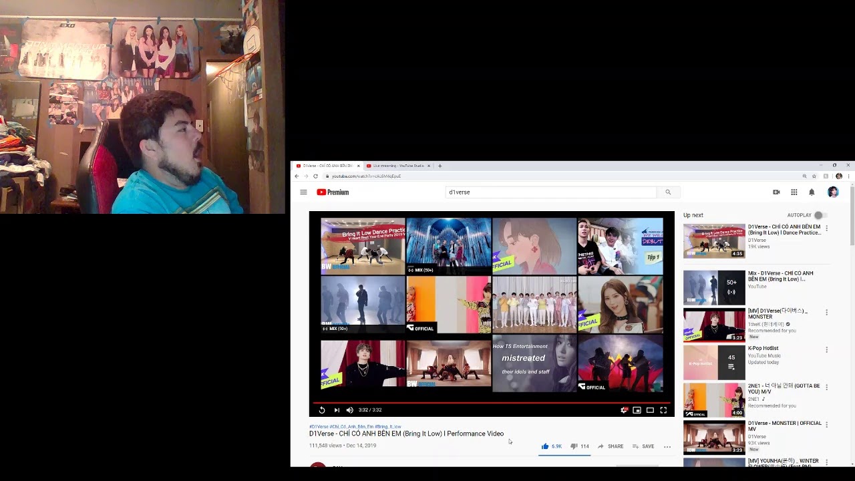Enter full screen playback
This screenshot has width=855, height=481.
tap(663, 410)
